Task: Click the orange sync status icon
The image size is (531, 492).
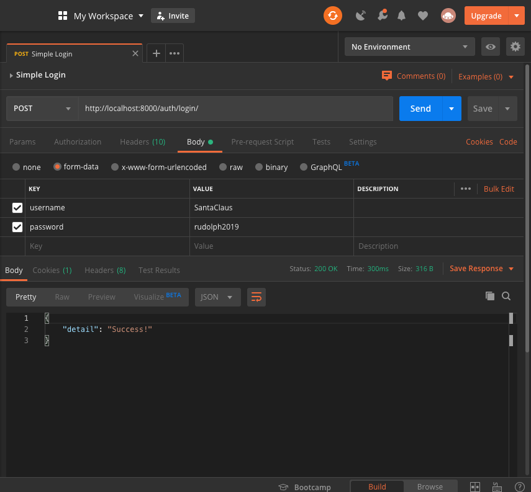Action: pyautogui.click(x=333, y=15)
